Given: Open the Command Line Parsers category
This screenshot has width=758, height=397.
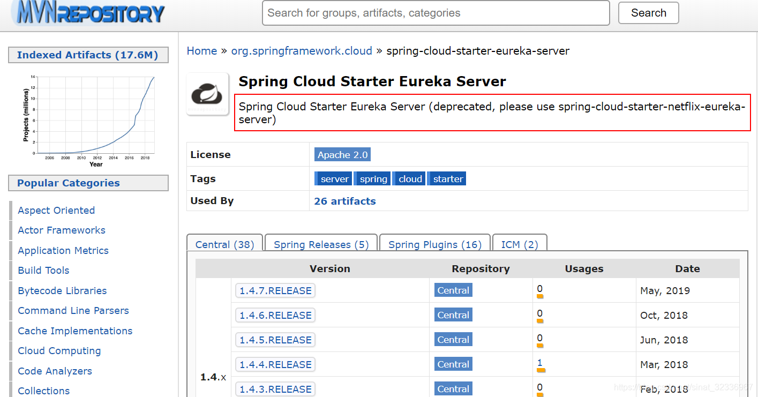Looking at the screenshot, I should (73, 311).
